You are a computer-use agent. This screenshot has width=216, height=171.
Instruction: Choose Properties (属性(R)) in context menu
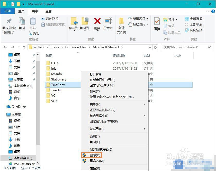(x=114, y=168)
